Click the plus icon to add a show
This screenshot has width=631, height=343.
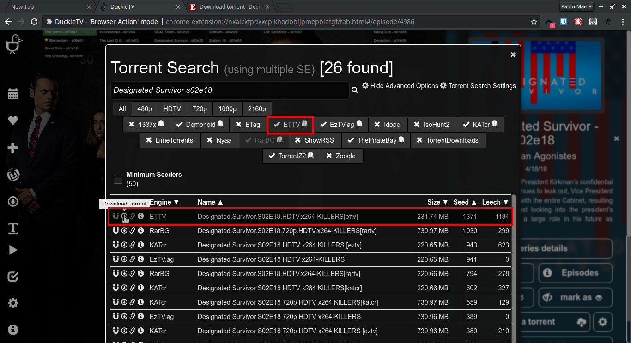point(13,148)
